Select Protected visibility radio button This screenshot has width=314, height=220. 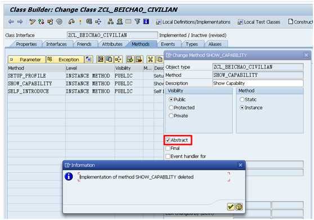pyautogui.click(x=171, y=107)
